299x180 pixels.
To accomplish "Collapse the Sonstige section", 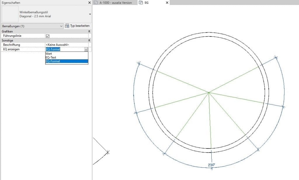I will pyautogui.click(x=89, y=41).
